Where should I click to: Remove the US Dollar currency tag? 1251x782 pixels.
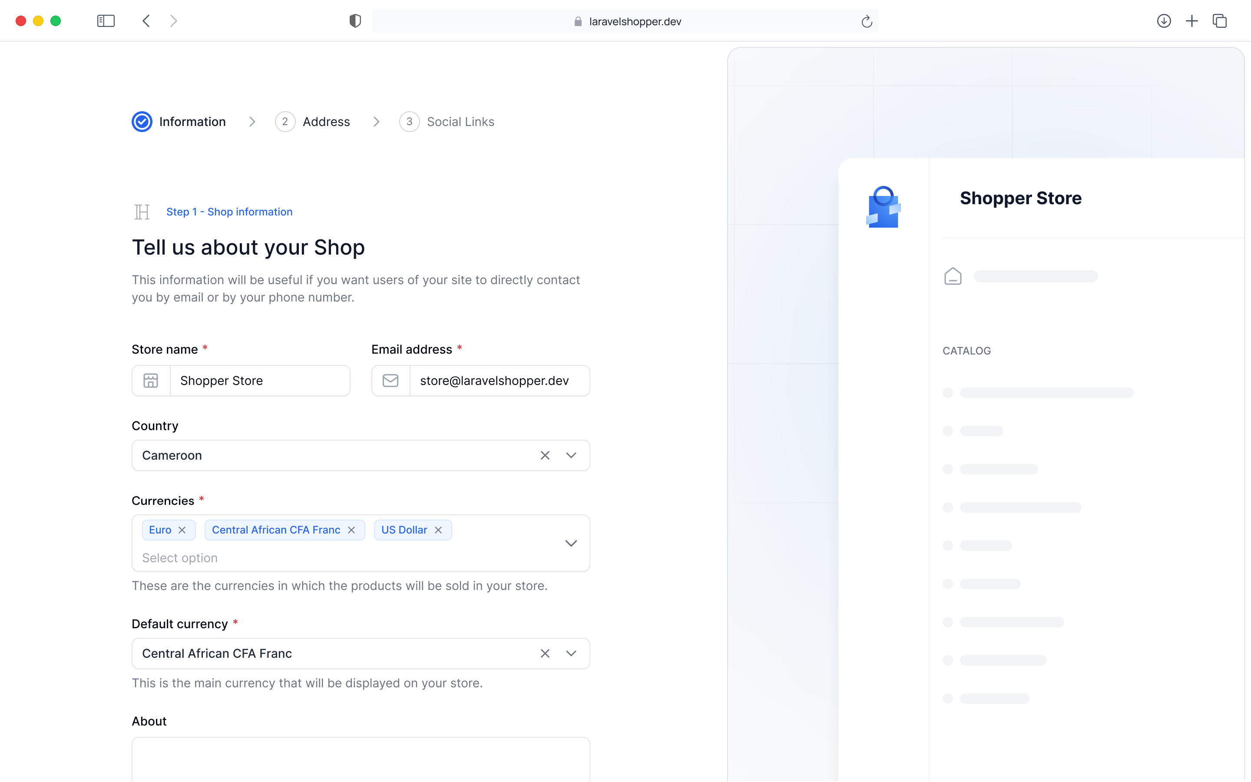[438, 530]
